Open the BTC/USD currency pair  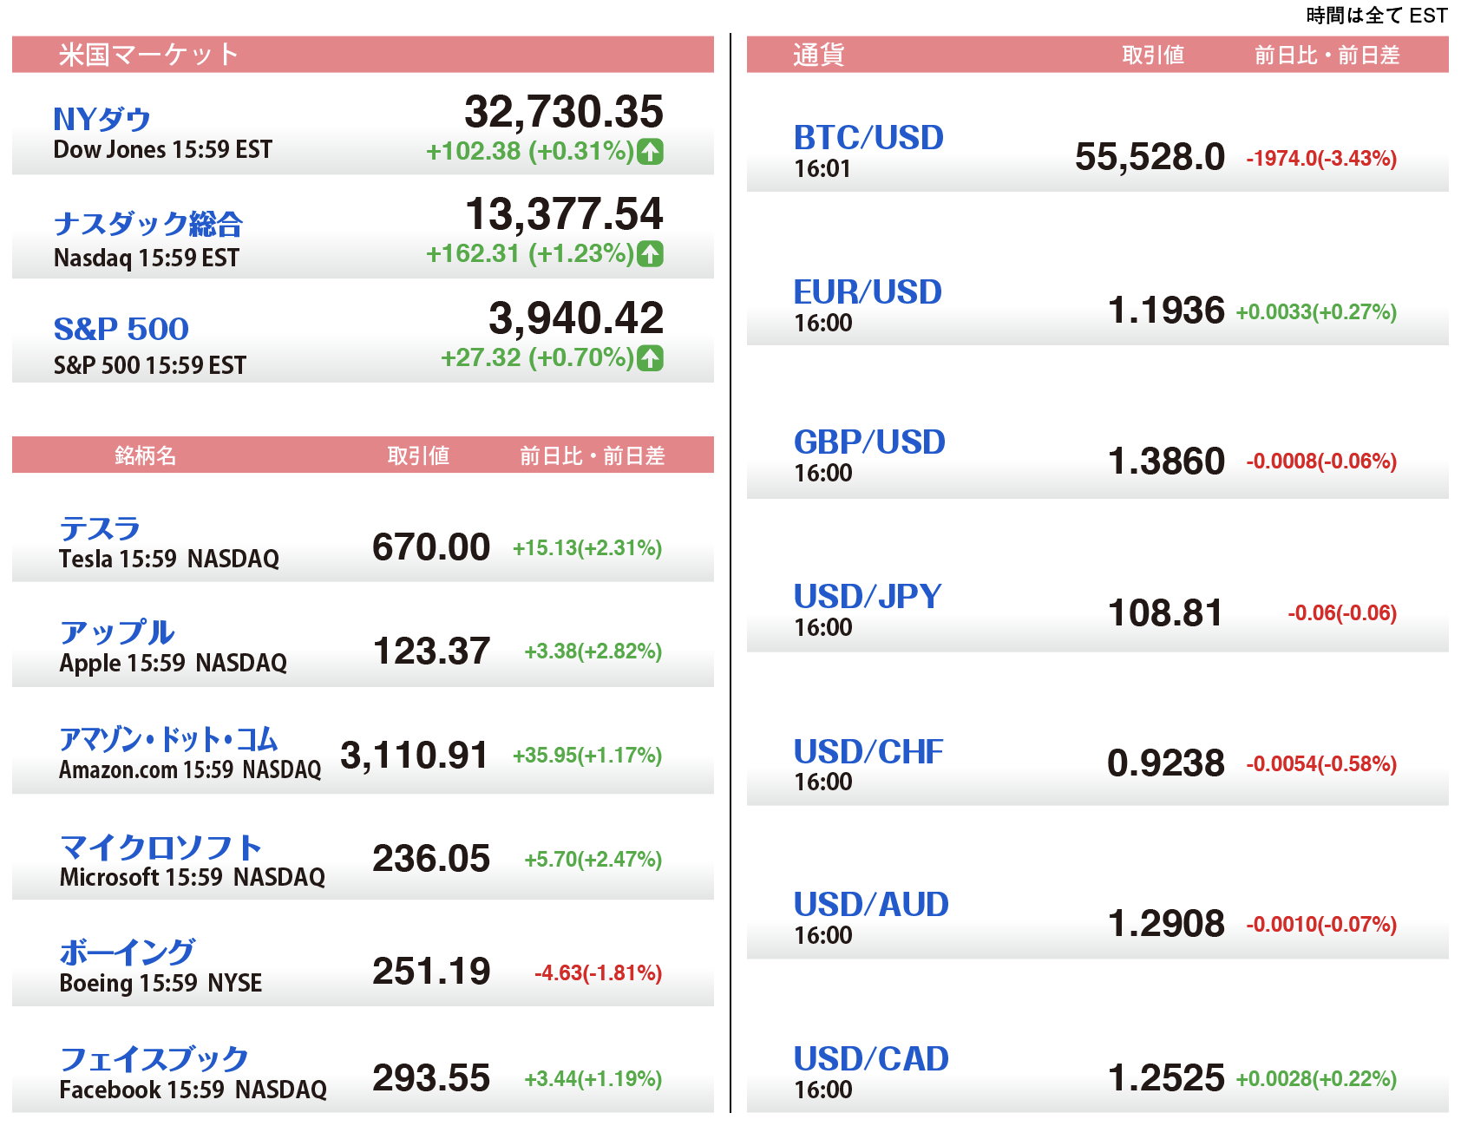pyautogui.click(x=868, y=138)
